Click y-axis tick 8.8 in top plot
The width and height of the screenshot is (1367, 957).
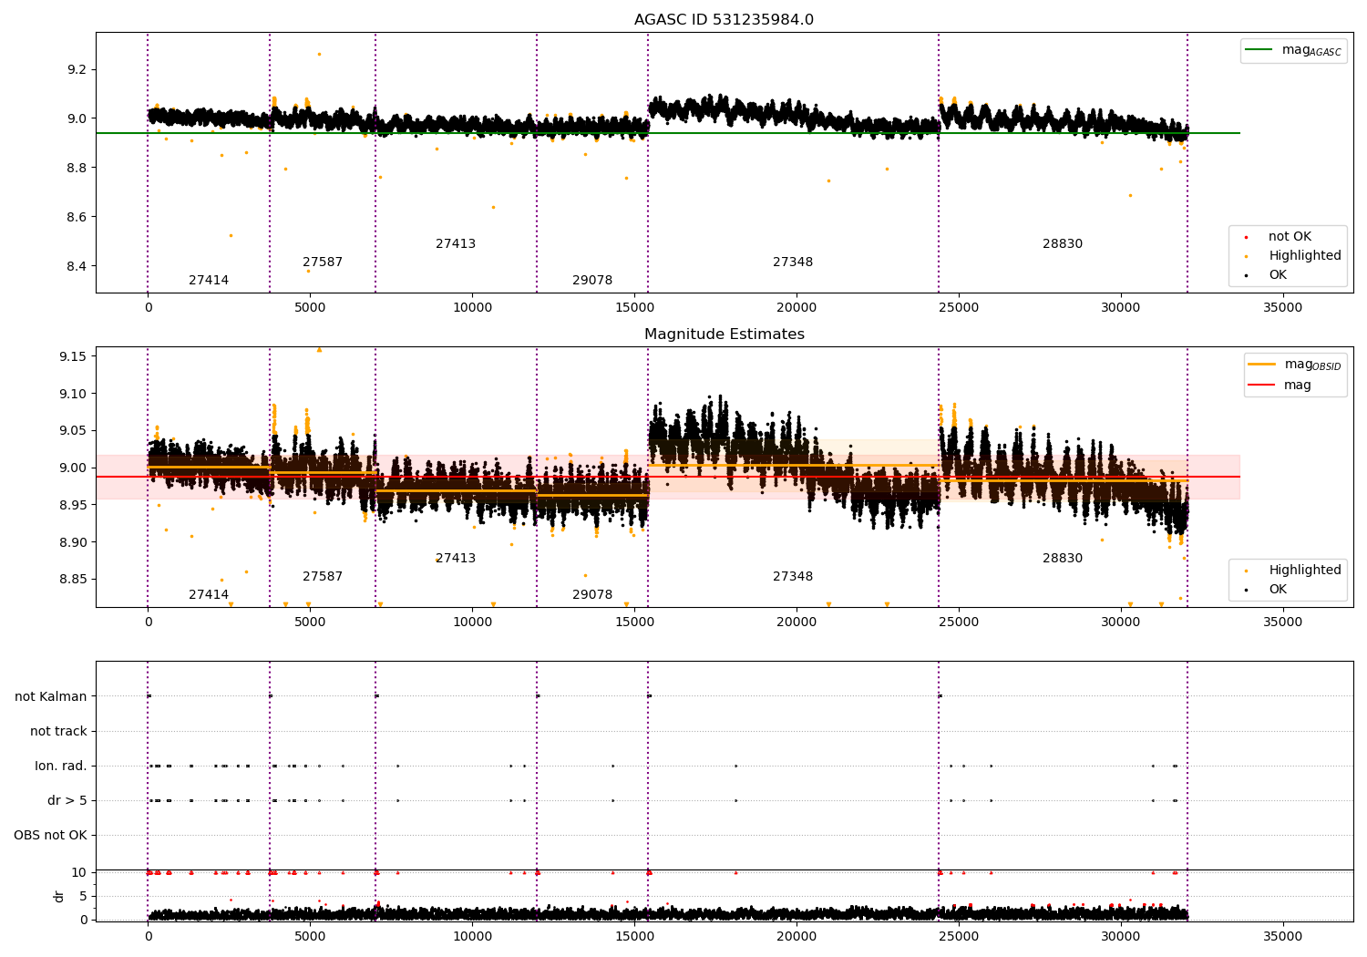[77, 169]
